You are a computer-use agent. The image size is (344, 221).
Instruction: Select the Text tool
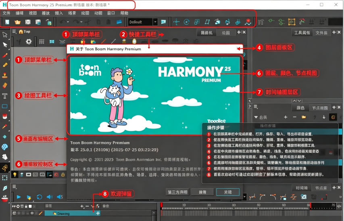(x=5, y=96)
